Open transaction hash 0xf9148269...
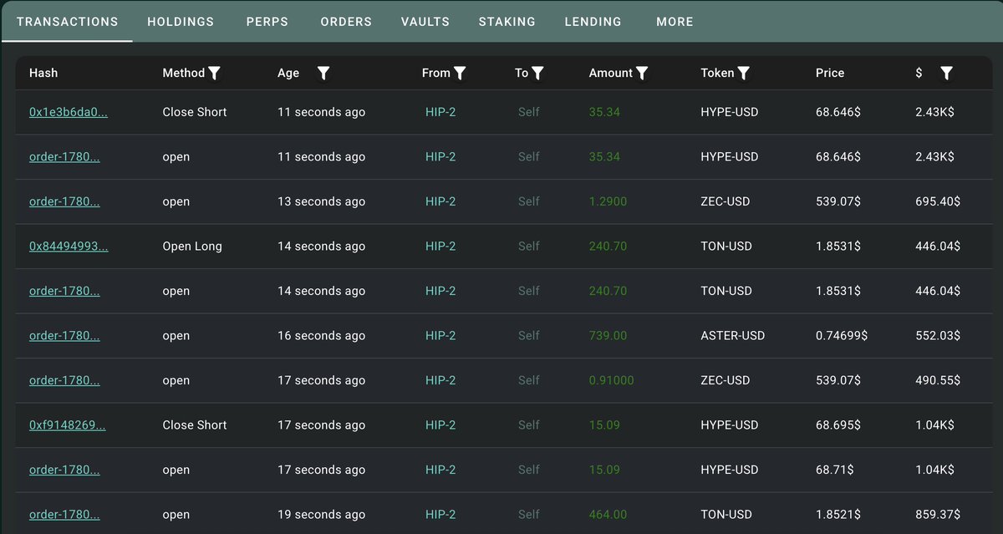The height and width of the screenshot is (534, 1003). tap(68, 425)
